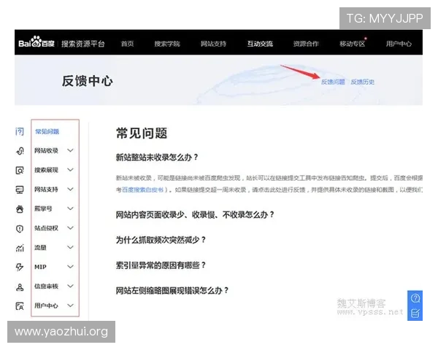The width and height of the screenshot is (438, 350).
Task: Expand the 网站收录 chevron
Action: tap(70, 150)
